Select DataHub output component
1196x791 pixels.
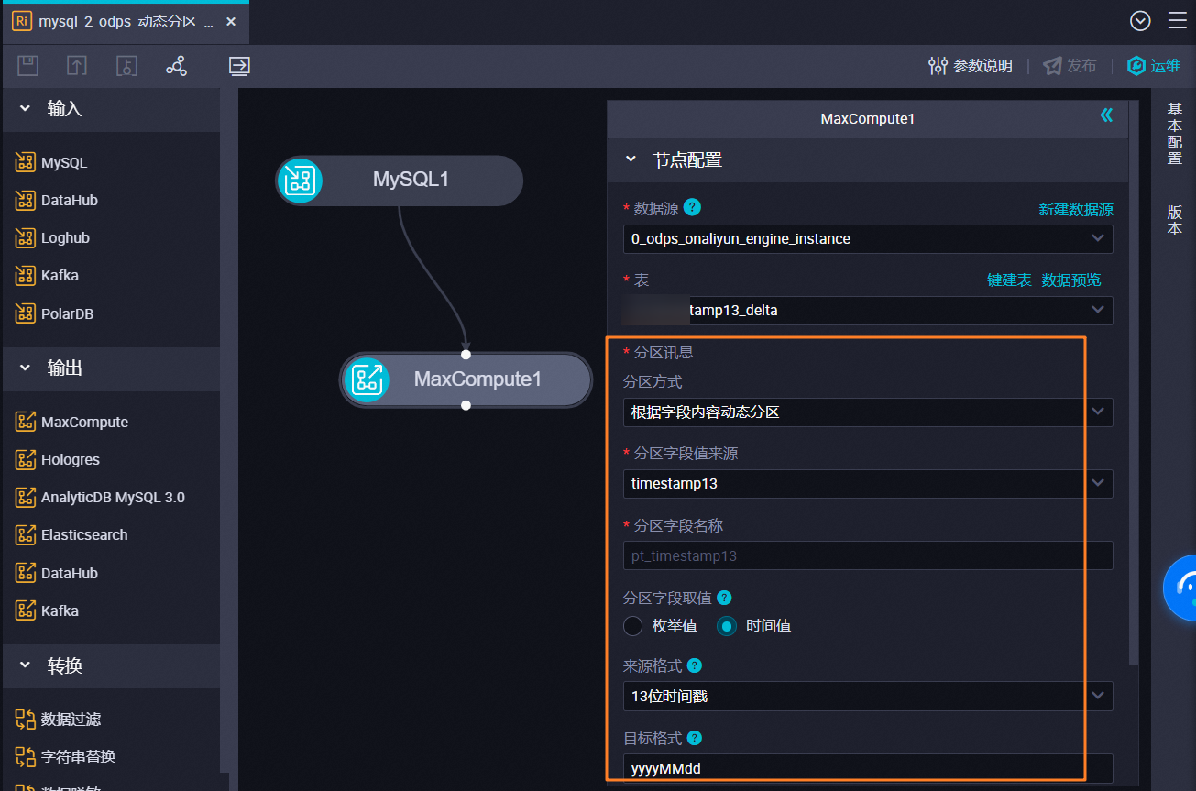(x=57, y=573)
